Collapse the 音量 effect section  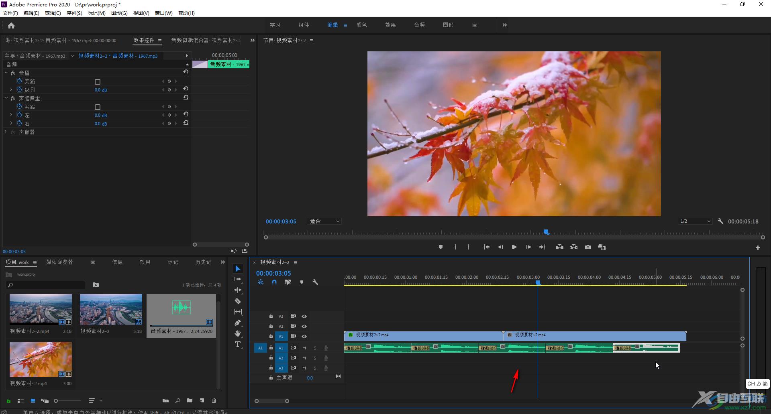(6, 73)
